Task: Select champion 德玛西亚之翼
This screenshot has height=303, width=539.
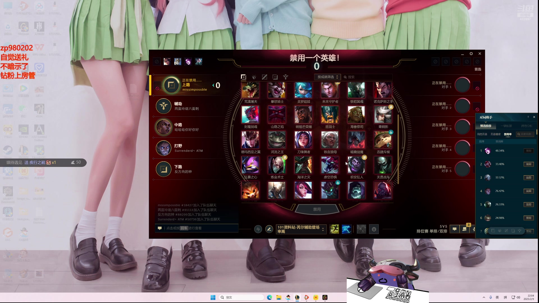Action: (250, 140)
